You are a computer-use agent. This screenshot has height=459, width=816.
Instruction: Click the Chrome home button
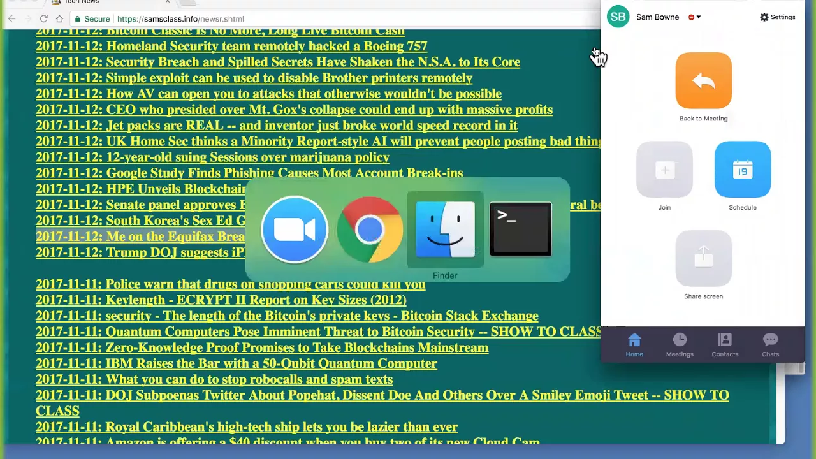pyautogui.click(x=59, y=19)
